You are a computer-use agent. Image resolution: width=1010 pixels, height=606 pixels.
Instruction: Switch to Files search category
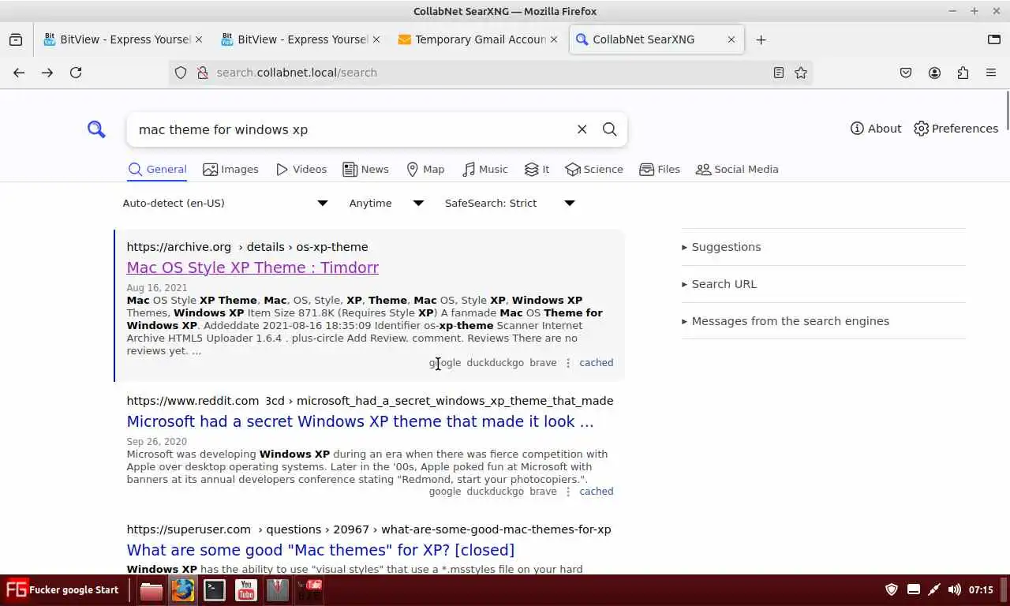pyautogui.click(x=660, y=169)
